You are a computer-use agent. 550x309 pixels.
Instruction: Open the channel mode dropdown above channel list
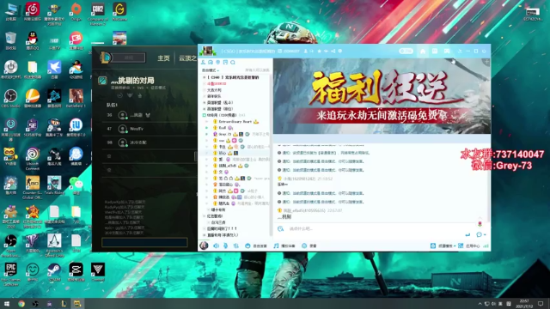coord(210,70)
